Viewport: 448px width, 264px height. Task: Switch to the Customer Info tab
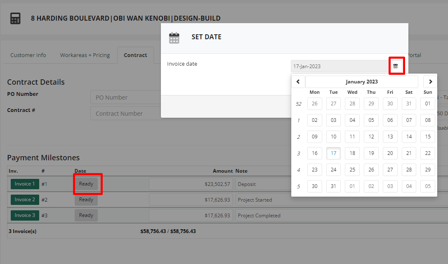[28, 55]
